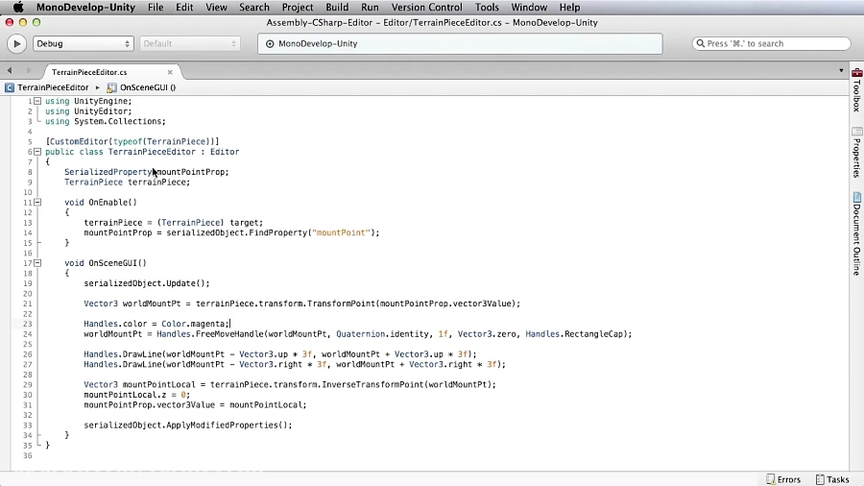The width and height of the screenshot is (864, 486).
Task: Collapse the class fold at line 6
Action: pos(37,152)
